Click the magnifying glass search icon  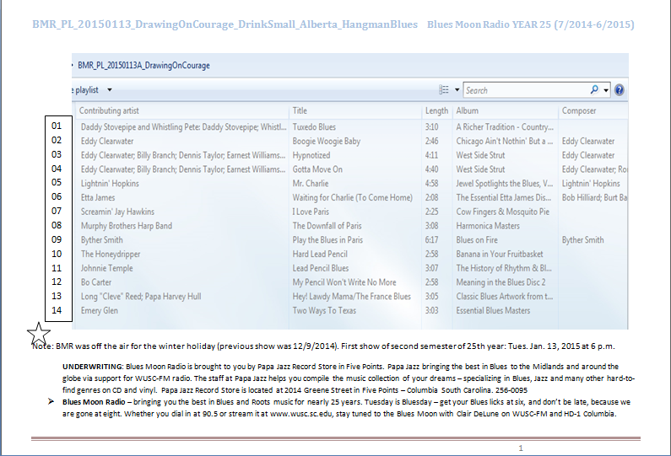coord(594,89)
